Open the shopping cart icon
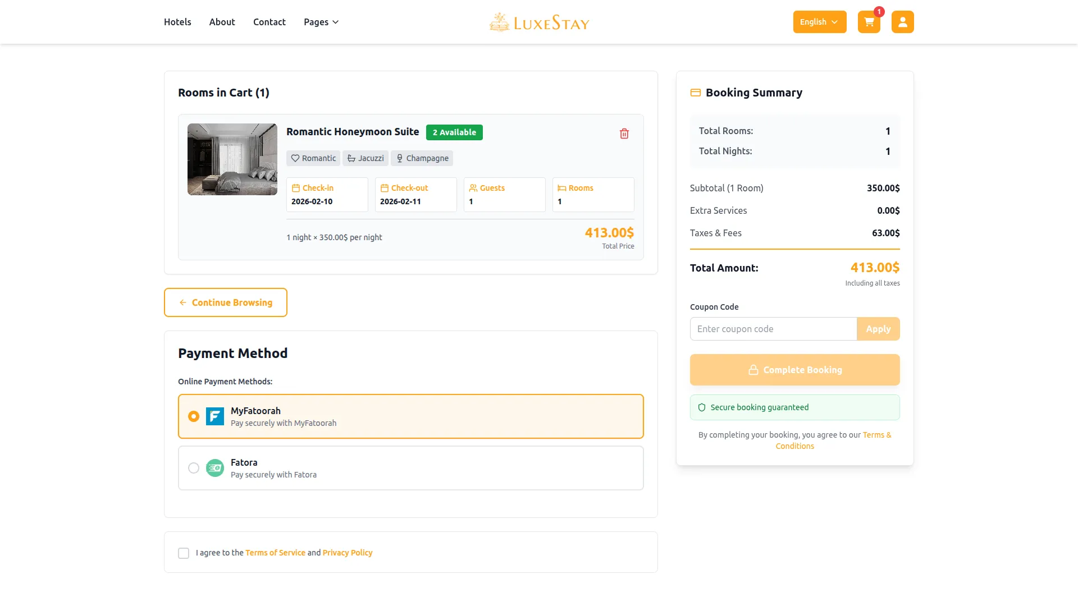 pyautogui.click(x=869, y=22)
